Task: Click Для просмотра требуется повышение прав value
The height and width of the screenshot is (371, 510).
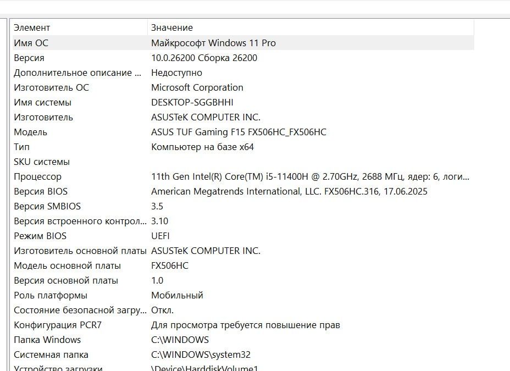Action: [x=246, y=325]
